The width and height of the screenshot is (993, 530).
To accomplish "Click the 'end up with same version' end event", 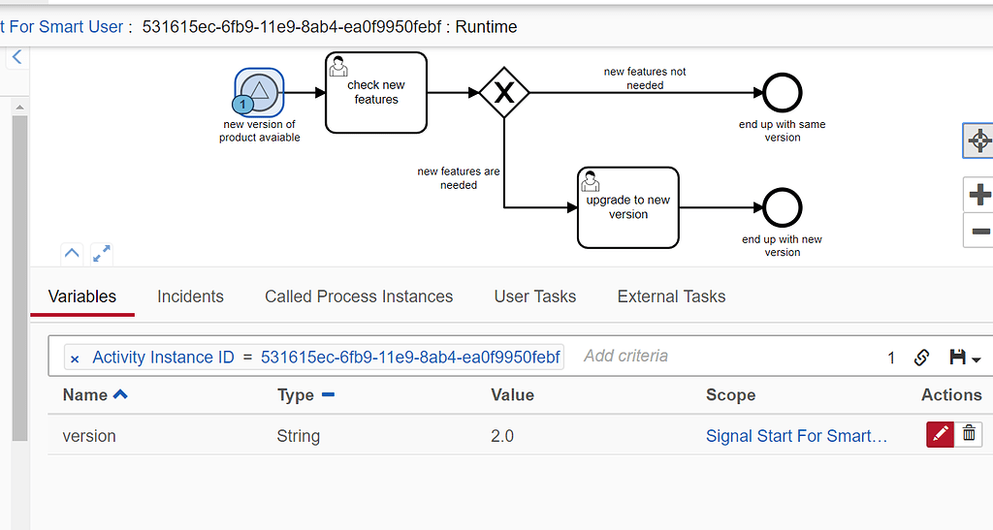I will pyautogui.click(x=782, y=93).
